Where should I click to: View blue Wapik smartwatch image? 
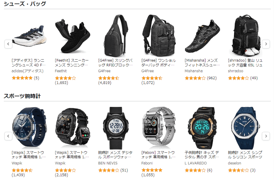coord(29,128)
